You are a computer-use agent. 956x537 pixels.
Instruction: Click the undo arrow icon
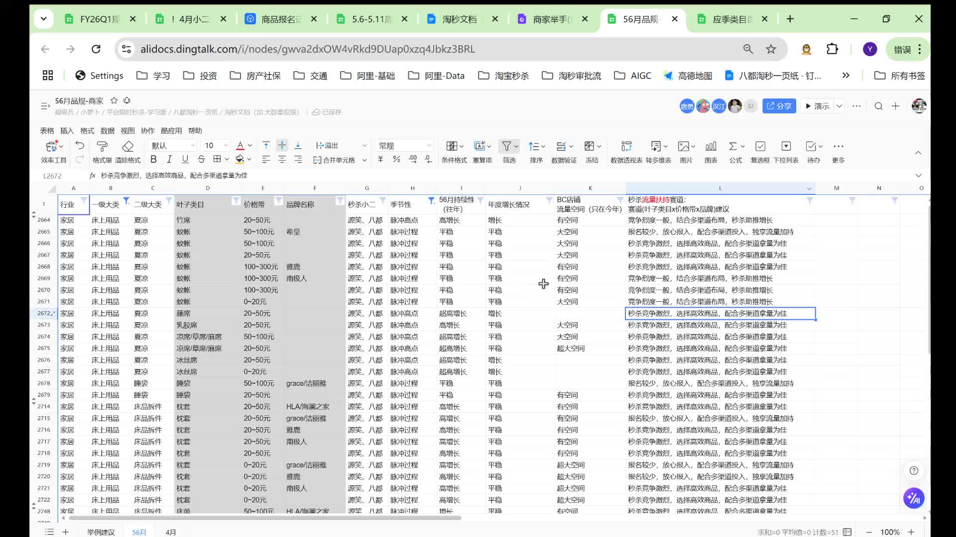[x=80, y=145]
